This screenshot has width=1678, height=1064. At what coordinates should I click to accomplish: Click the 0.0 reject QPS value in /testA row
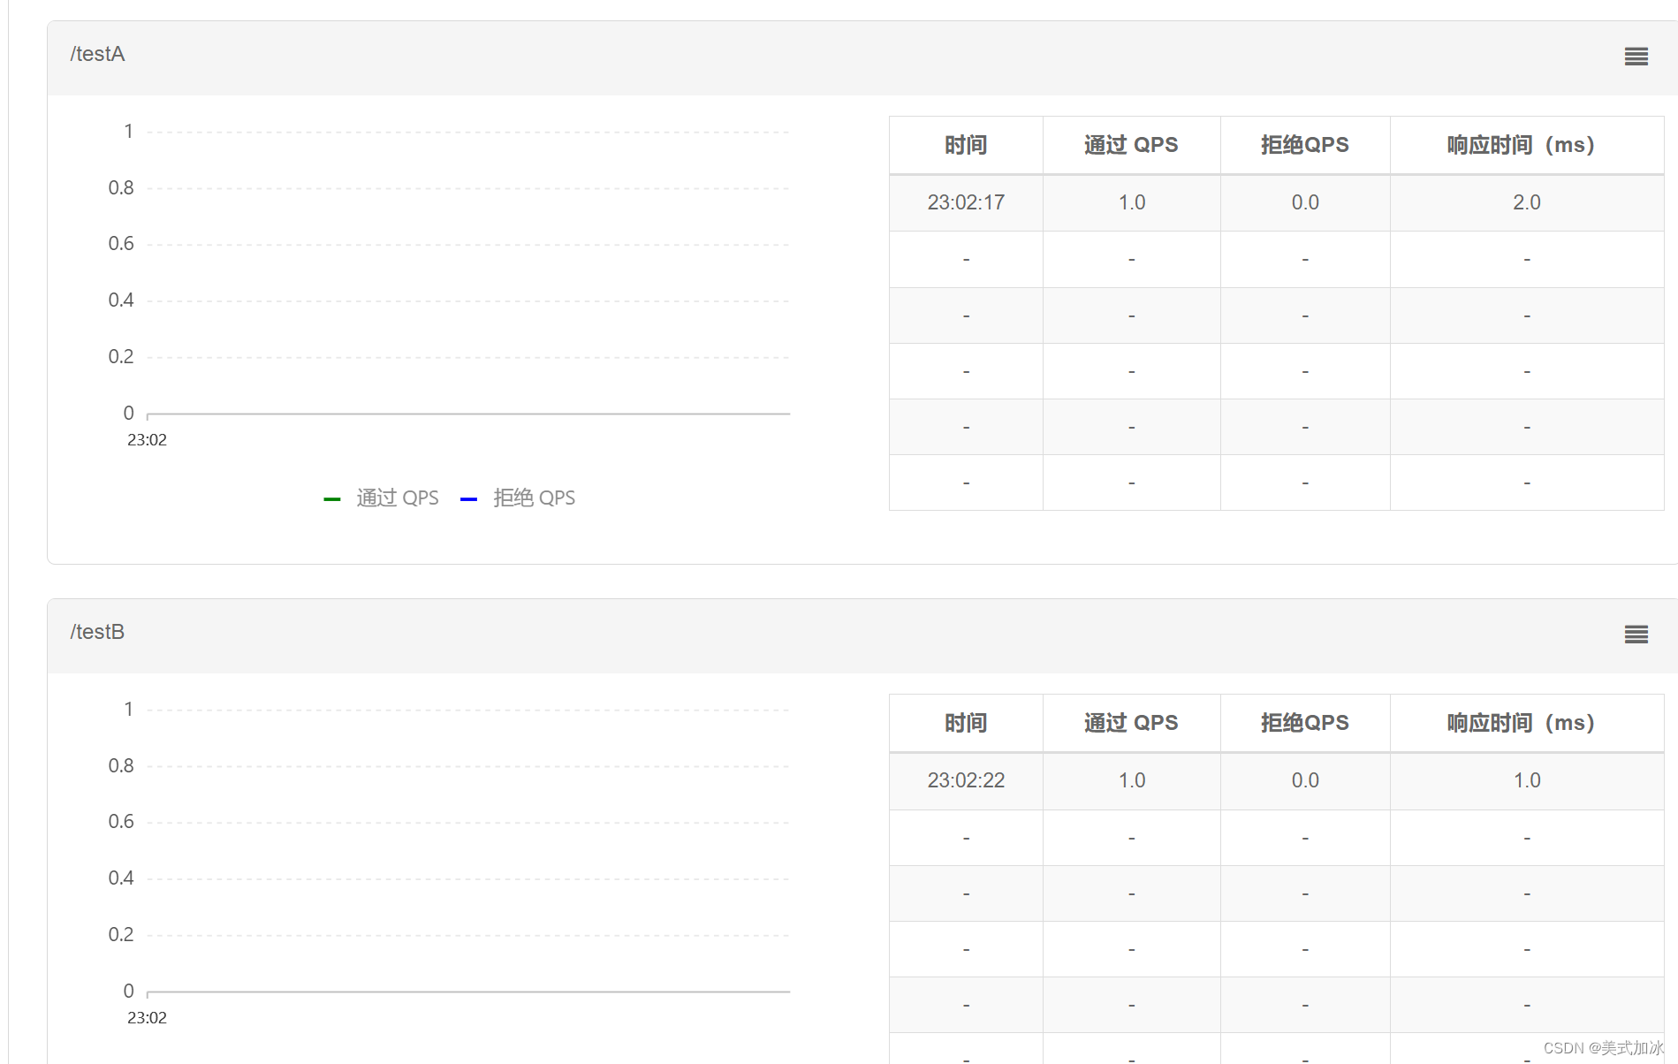[1304, 202]
